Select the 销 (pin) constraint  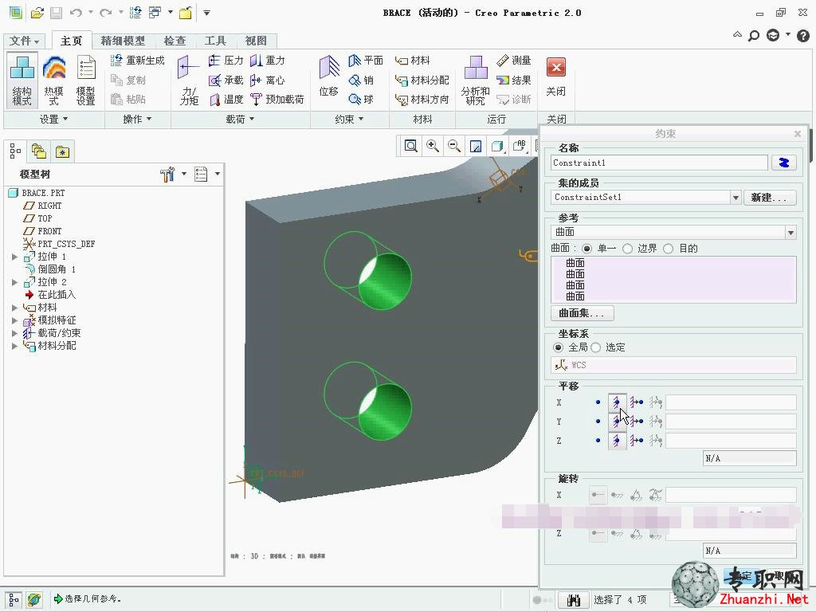pos(361,80)
